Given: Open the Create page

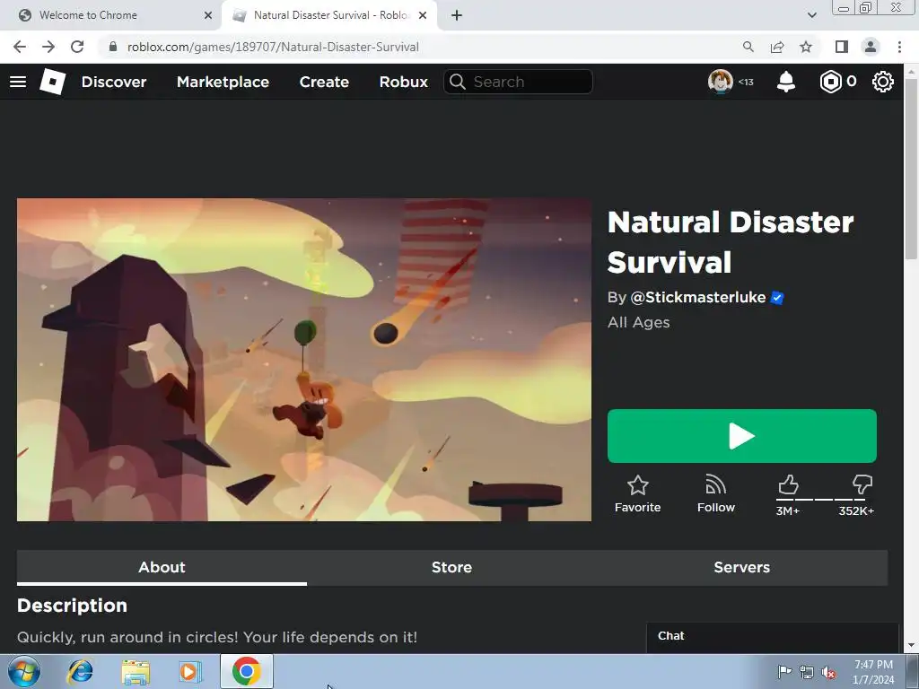Looking at the screenshot, I should pos(324,82).
